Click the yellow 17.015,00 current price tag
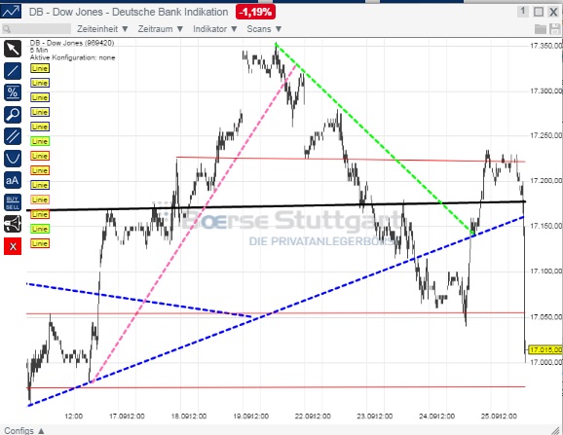 click(545, 349)
